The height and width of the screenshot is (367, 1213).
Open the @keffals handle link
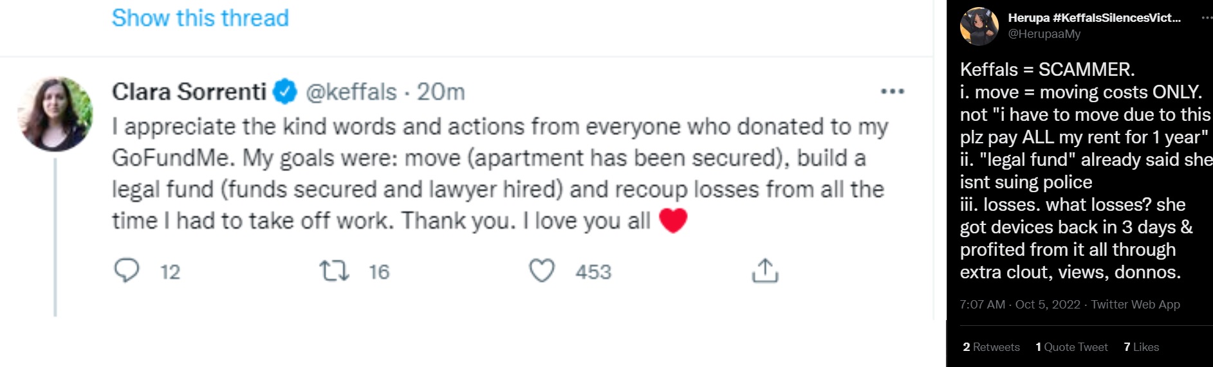[x=351, y=92]
